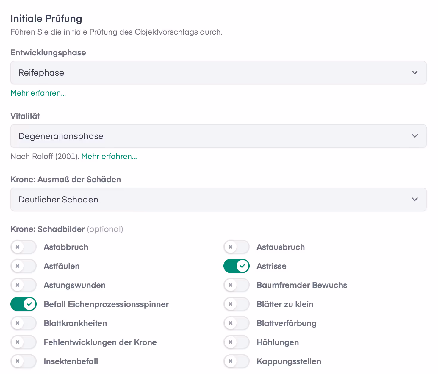Expand the Vitalität dropdown
The width and height of the screenshot is (438, 374).
coord(218,136)
